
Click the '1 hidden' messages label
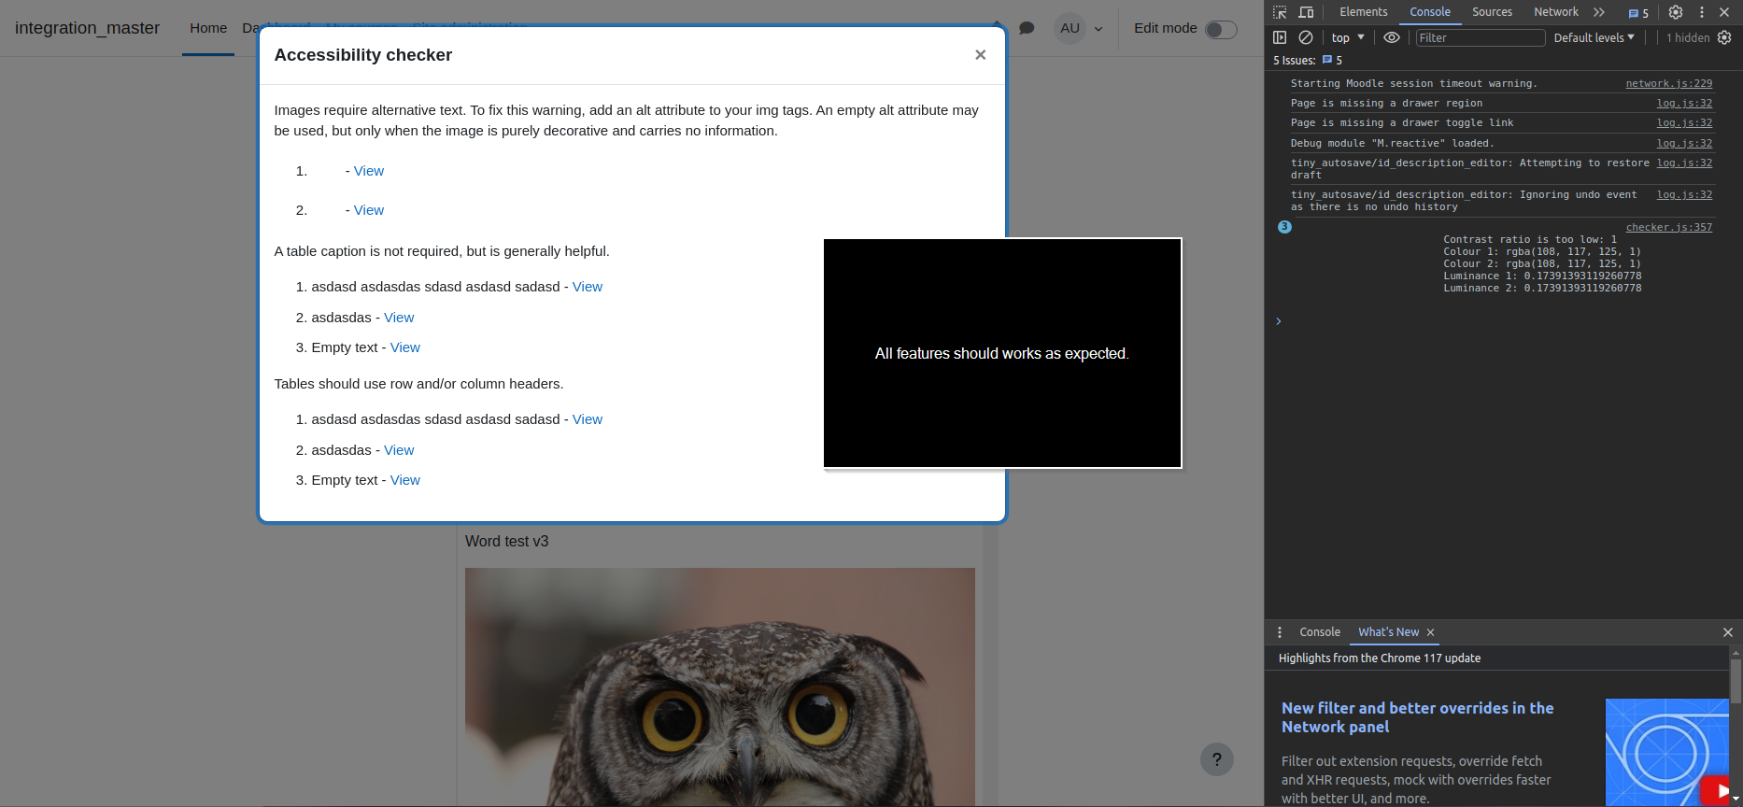(x=1687, y=37)
